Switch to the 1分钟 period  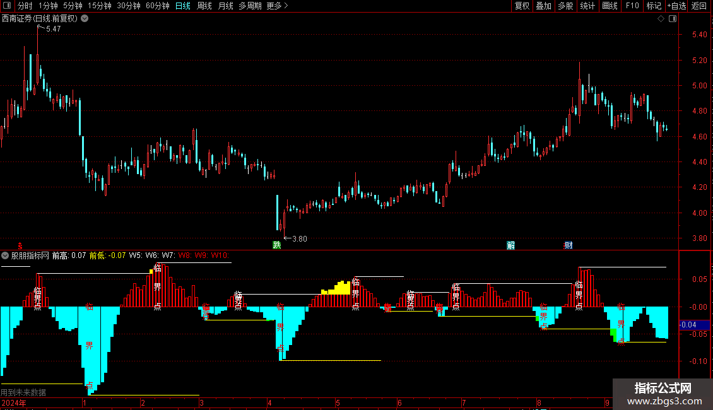pyautogui.click(x=48, y=6)
